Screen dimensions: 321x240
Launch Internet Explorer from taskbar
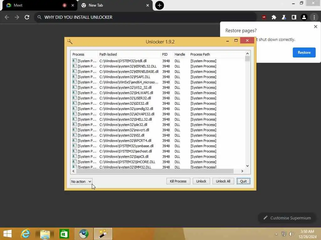[x=26, y=233]
